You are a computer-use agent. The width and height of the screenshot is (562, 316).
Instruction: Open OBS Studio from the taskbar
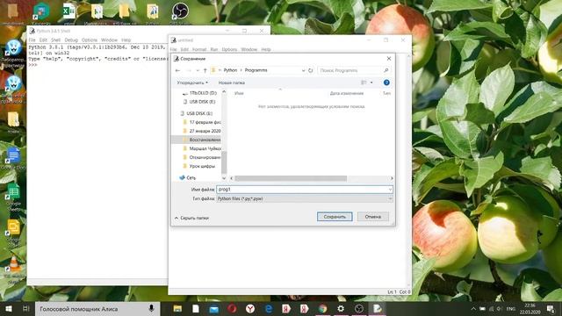[359, 308]
